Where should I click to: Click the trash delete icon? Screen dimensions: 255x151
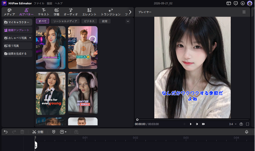click(x=22, y=132)
